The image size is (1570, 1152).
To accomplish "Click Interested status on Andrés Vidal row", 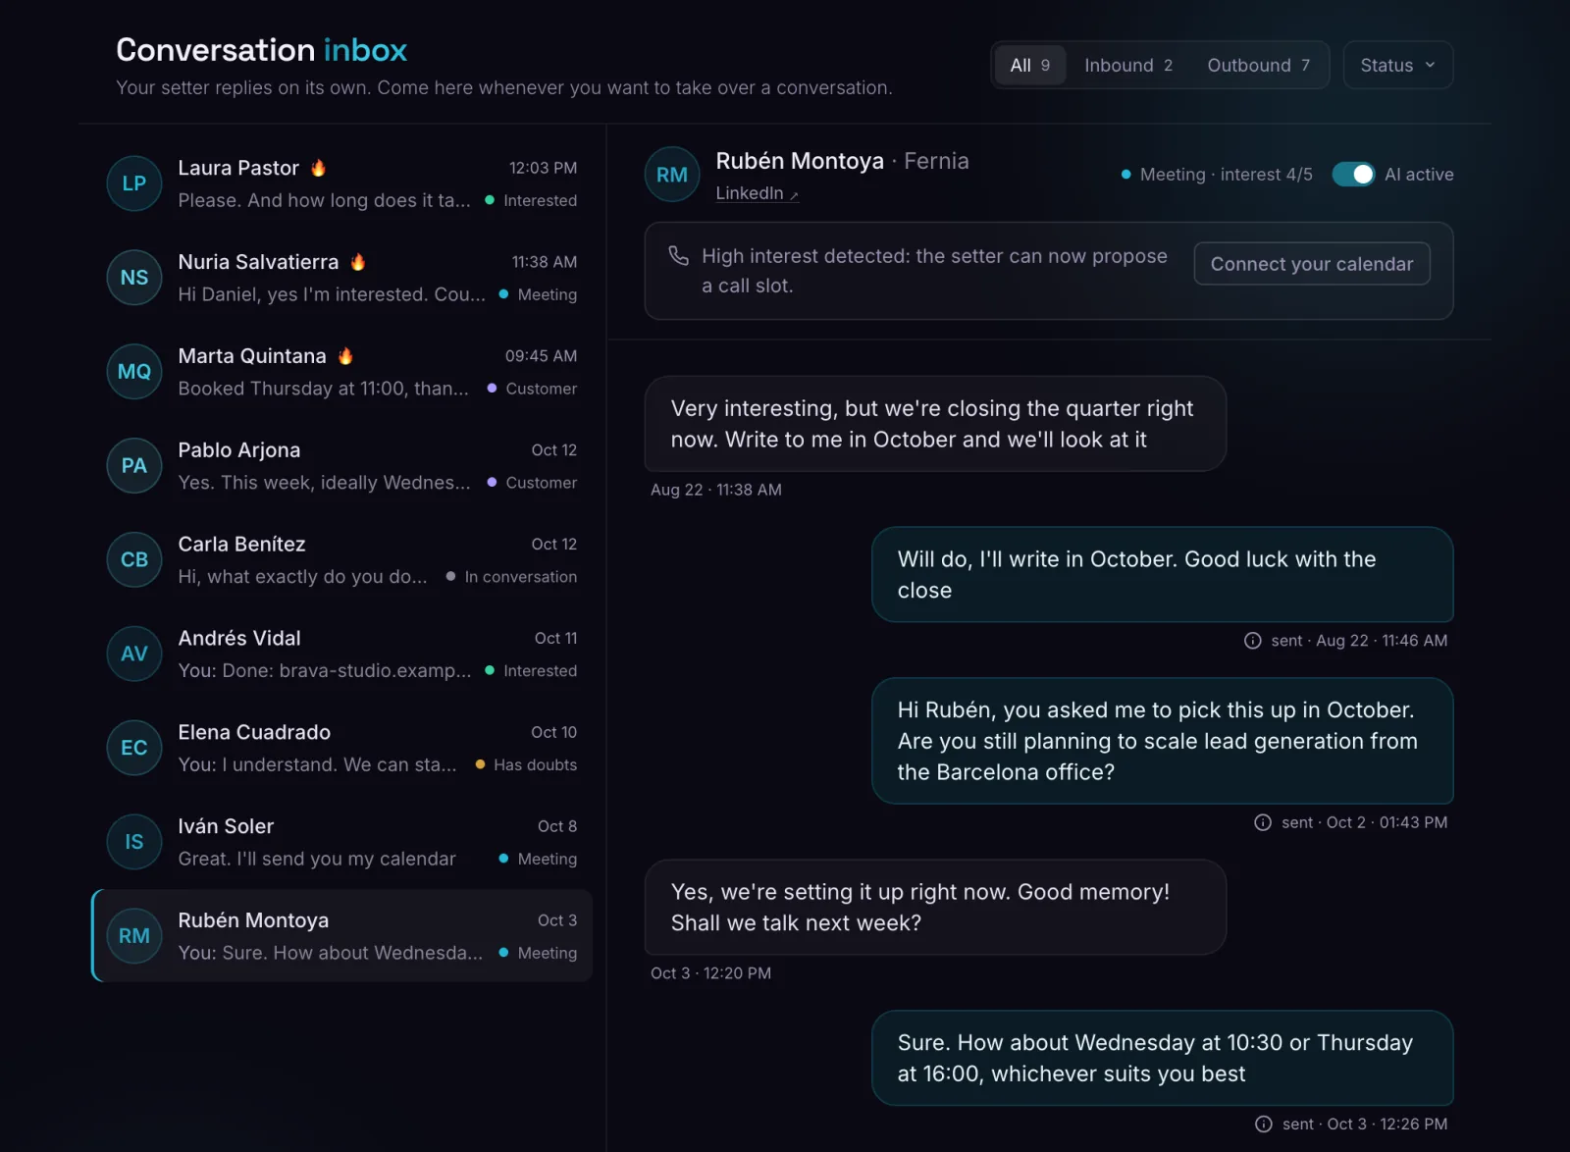I will 531,671.
